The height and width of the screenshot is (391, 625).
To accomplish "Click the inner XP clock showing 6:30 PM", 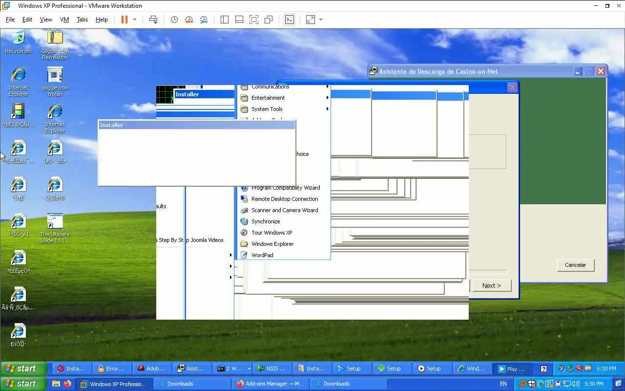I will pos(606,369).
